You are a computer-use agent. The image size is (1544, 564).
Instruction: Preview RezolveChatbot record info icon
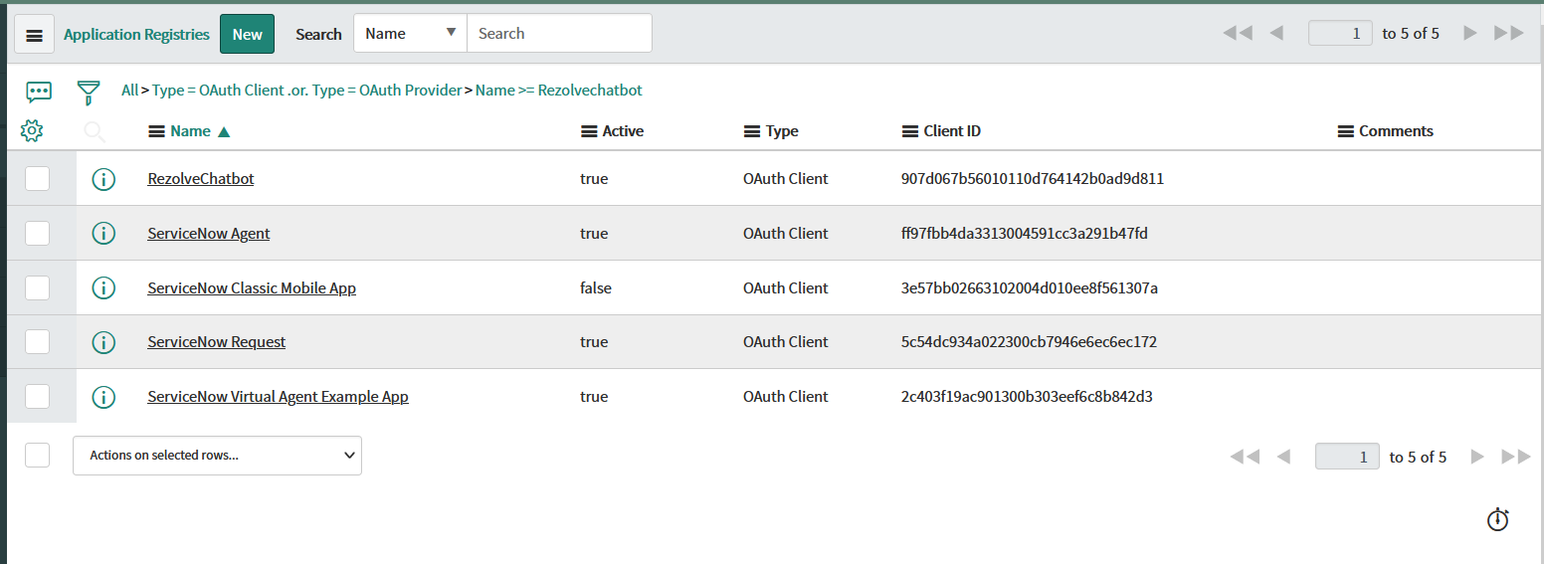[103, 179]
